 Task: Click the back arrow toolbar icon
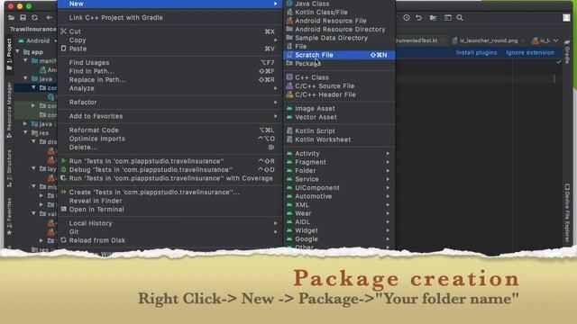(x=50, y=18)
